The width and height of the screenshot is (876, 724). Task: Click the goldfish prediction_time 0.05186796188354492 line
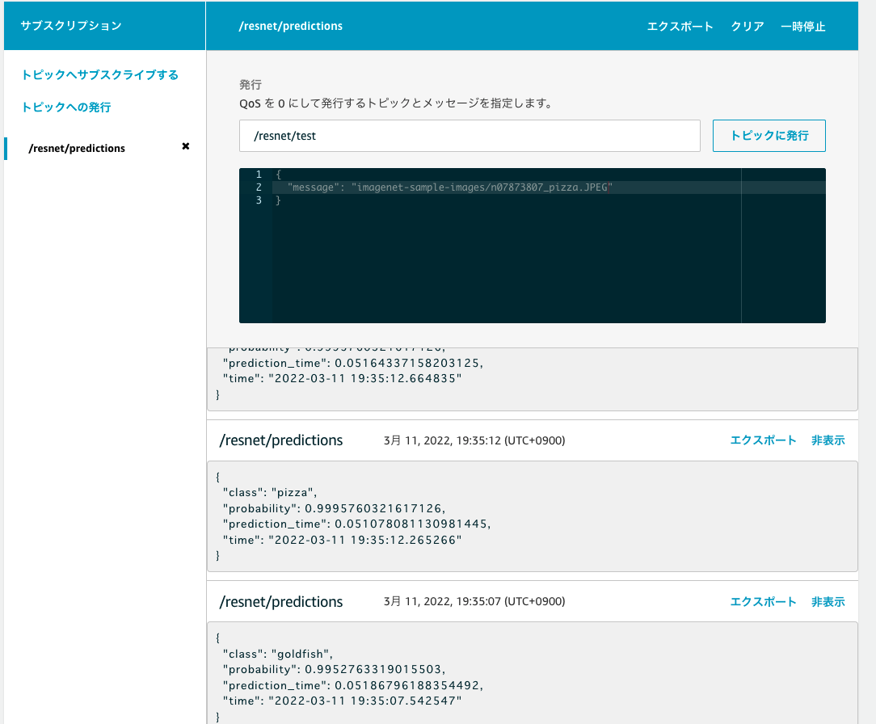click(352, 685)
